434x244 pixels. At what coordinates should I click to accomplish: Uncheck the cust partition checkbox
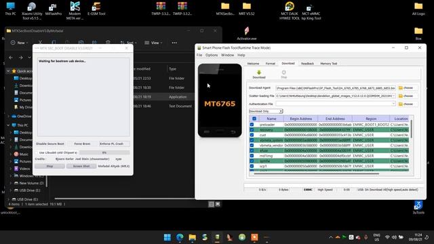pyautogui.click(x=252, y=135)
